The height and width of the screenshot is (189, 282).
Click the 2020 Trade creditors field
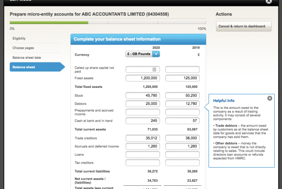point(142,138)
